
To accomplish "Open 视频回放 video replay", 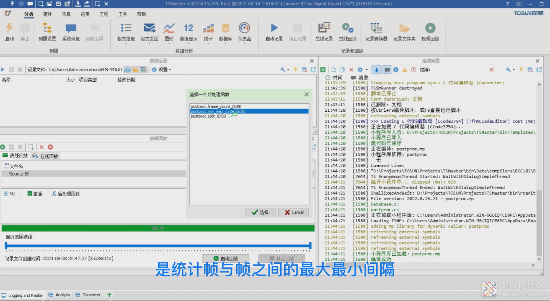I will (x=430, y=32).
